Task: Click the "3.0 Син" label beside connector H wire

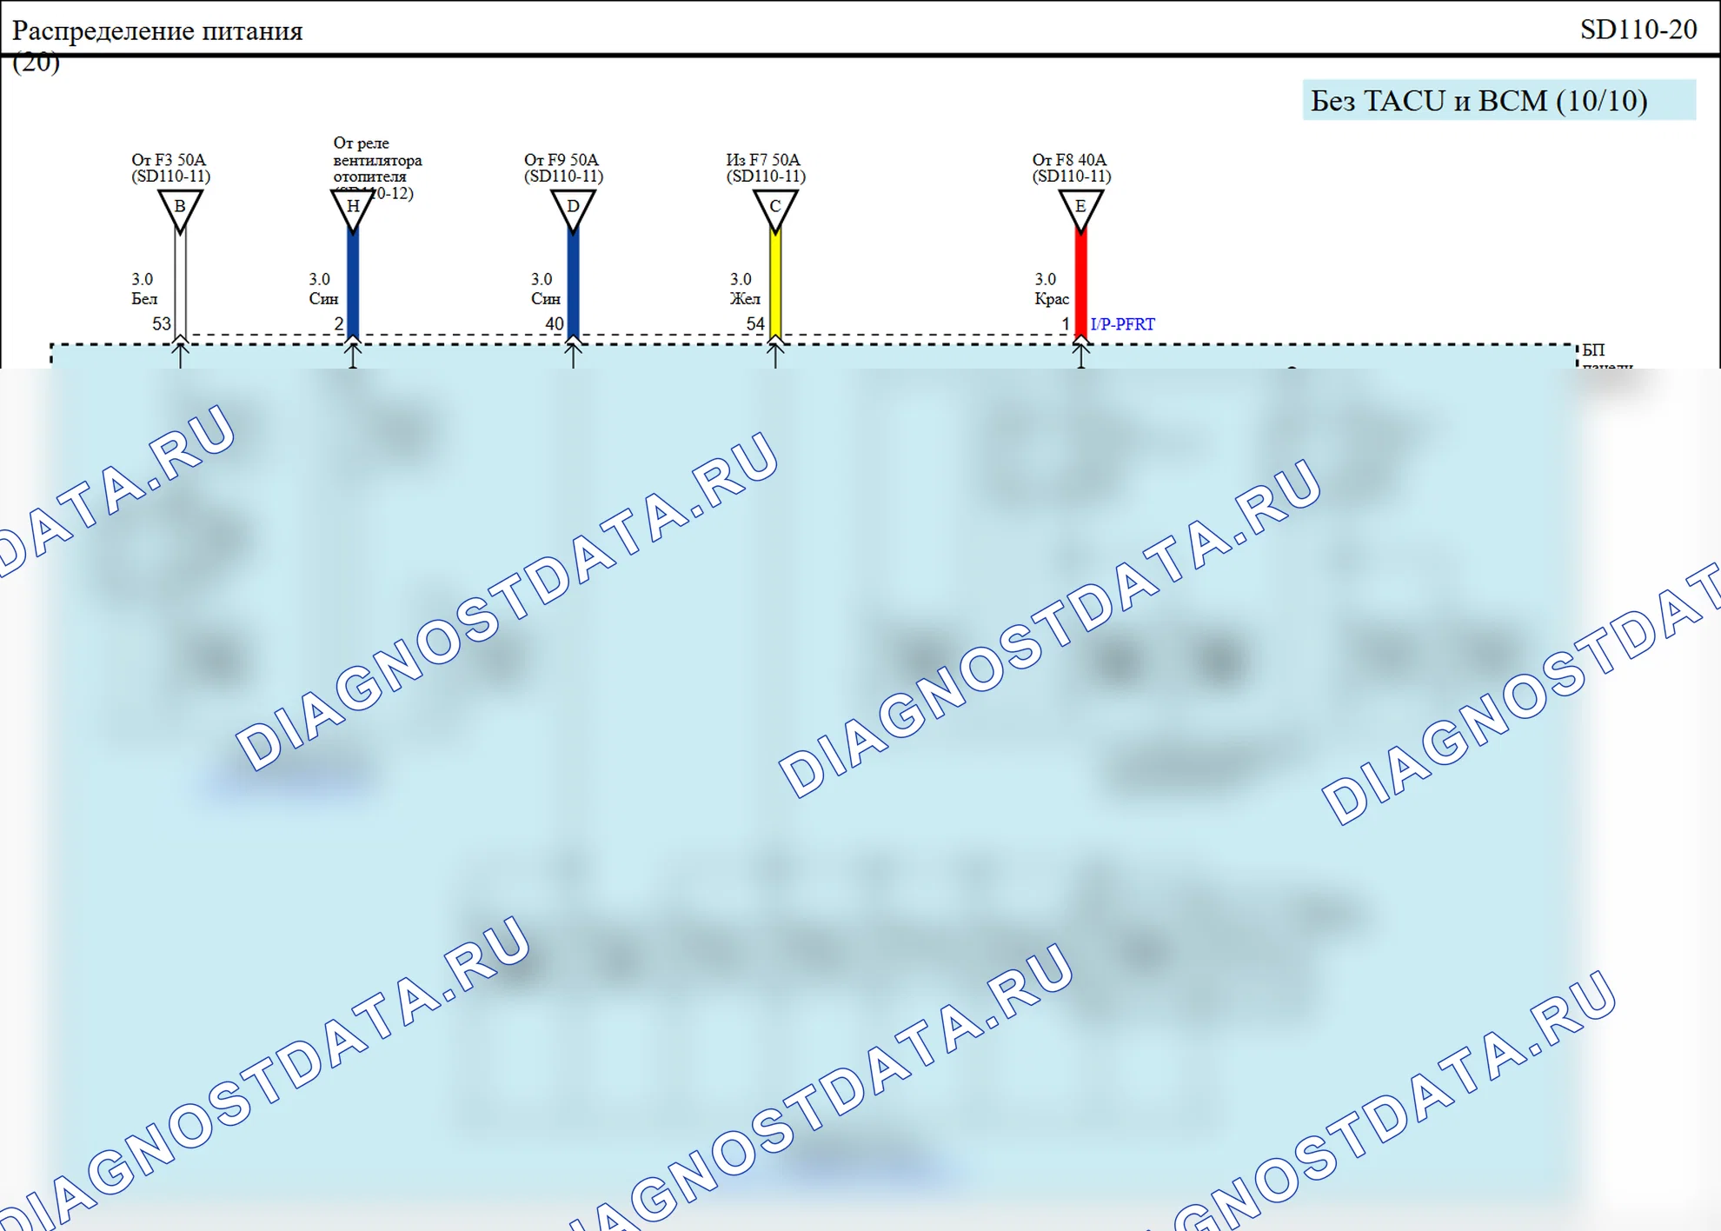Action: (x=323, y=289)
